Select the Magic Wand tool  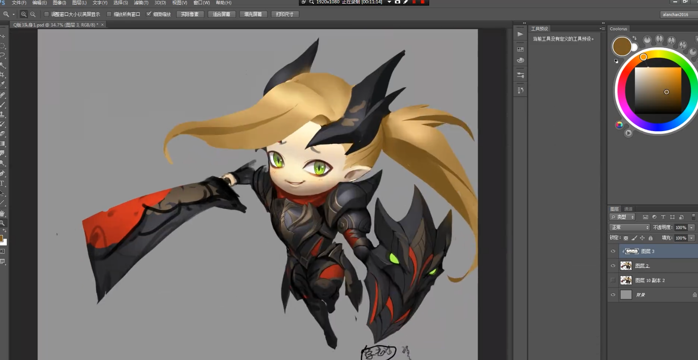[x=3, y=66]
